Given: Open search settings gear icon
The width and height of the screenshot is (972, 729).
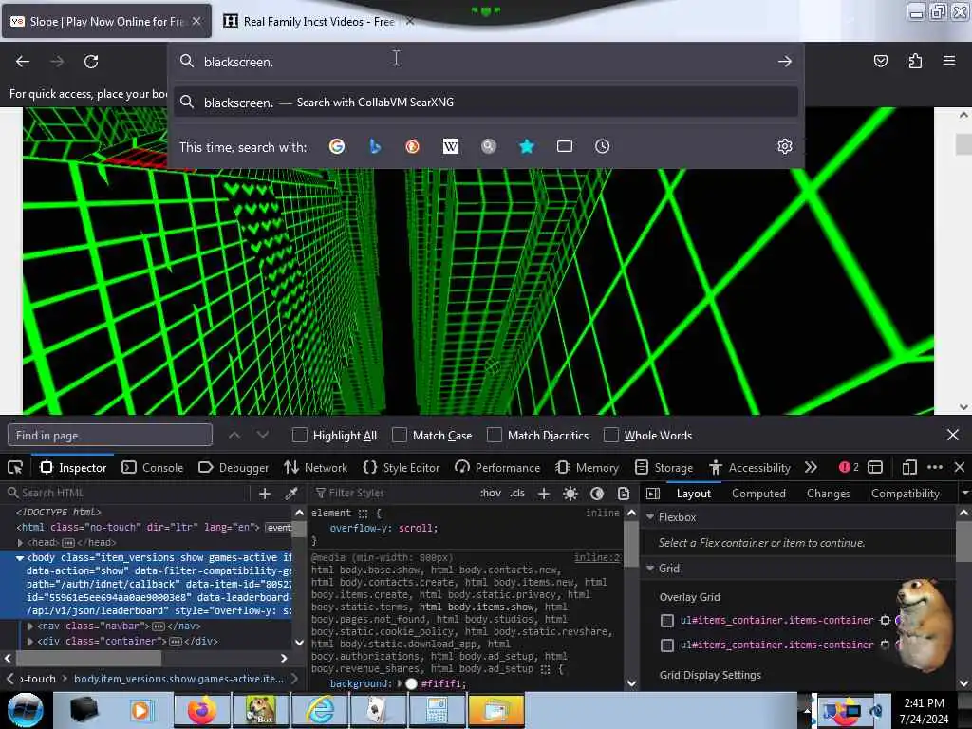Looking at the screenshot, I should coord(785,146).
